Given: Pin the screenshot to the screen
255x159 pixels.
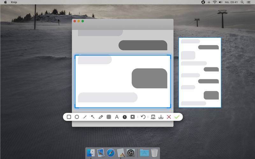Looking at the screenshot, I should click(x=153, y=117).
